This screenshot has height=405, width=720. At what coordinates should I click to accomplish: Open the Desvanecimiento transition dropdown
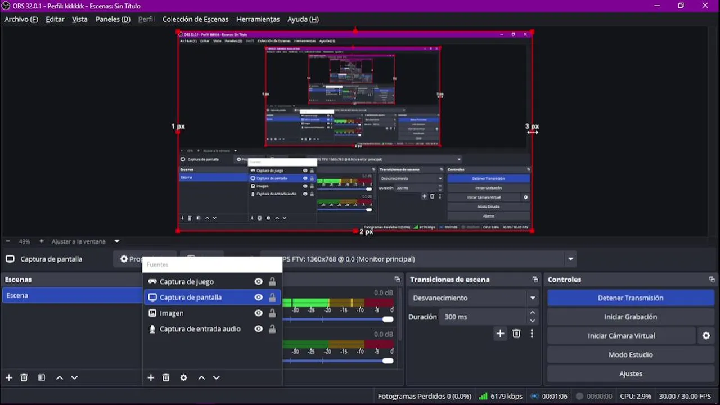474,298
